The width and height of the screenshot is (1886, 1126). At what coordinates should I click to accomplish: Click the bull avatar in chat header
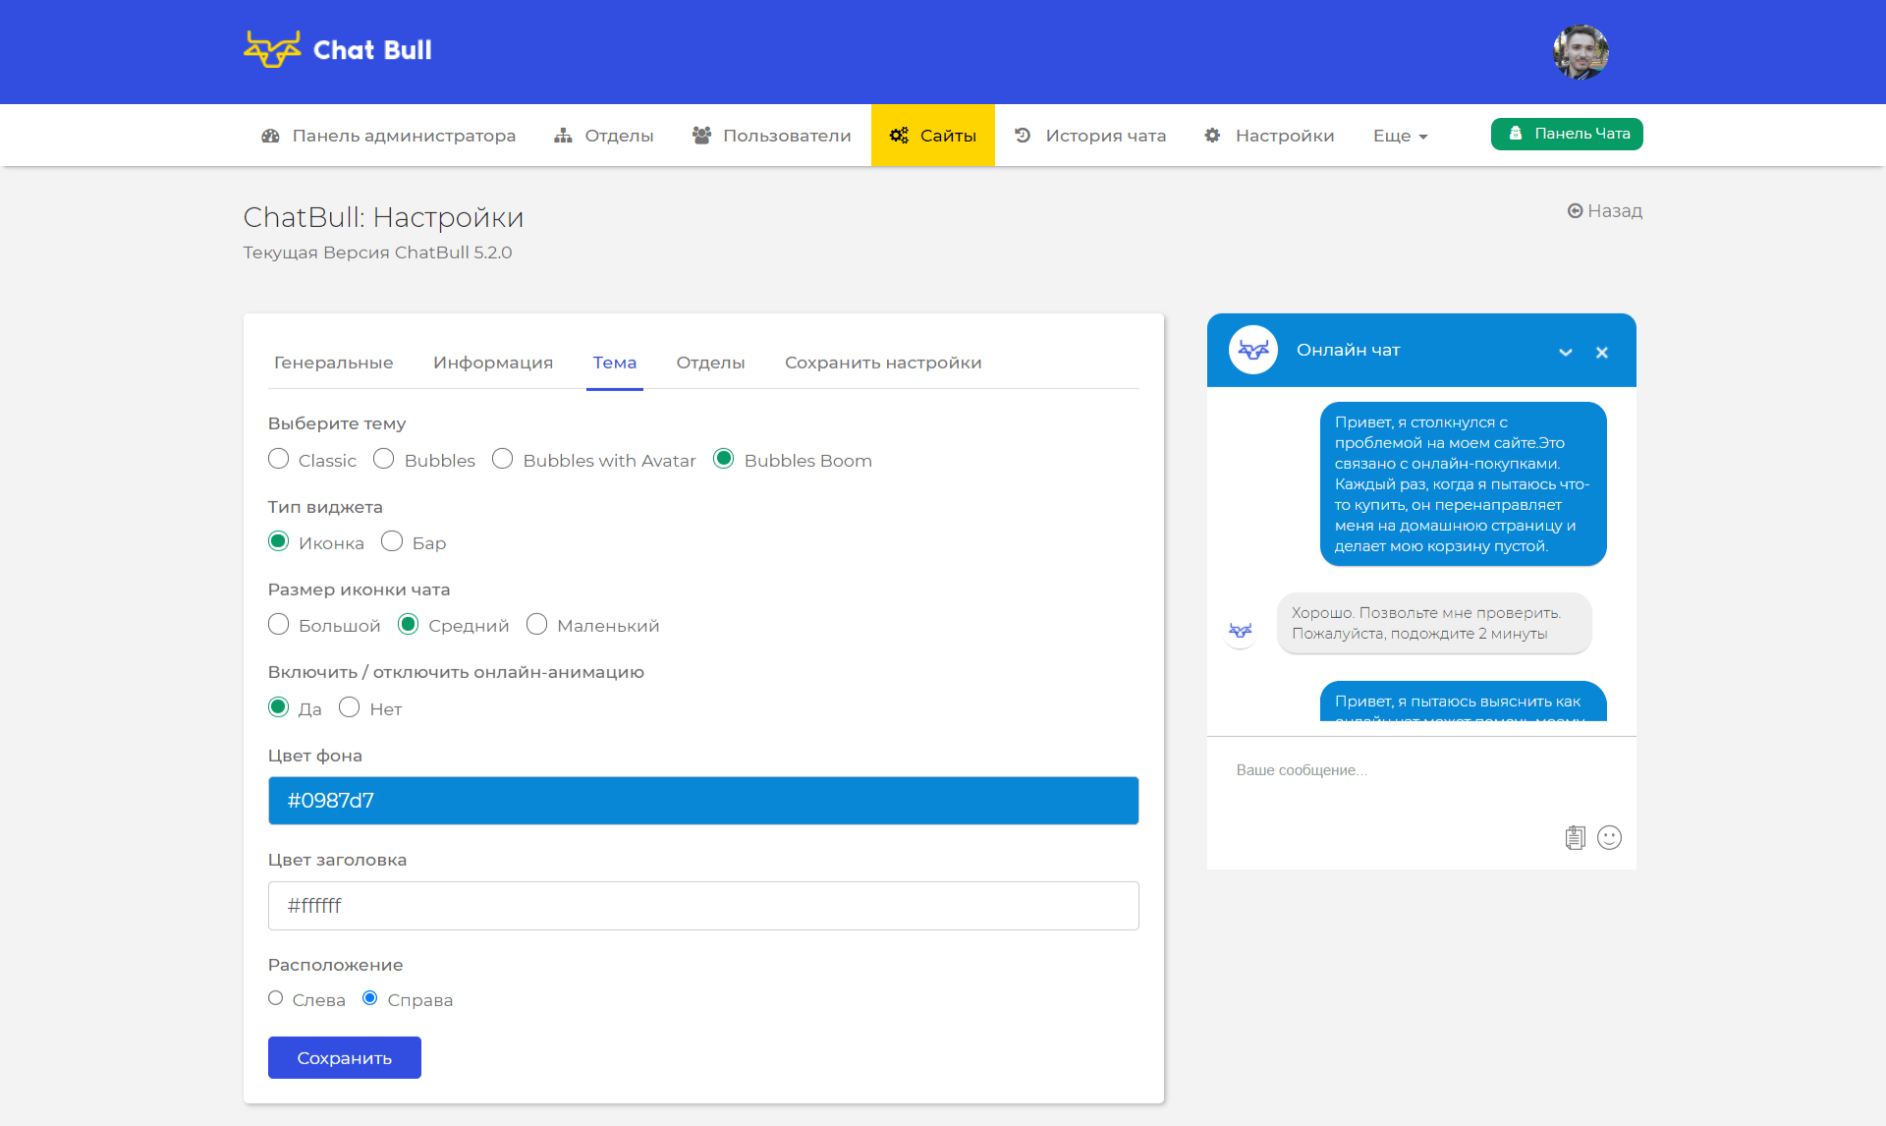1253,350
